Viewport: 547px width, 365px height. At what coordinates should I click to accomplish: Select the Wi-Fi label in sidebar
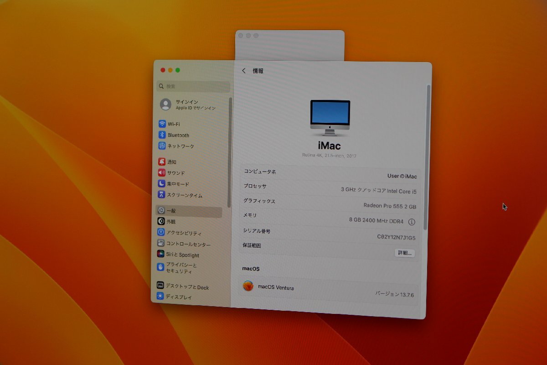pyautogui.click(x=174, y=124)
